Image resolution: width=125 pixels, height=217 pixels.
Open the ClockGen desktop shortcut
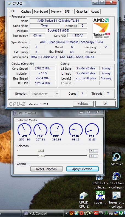tap(117, 180)
